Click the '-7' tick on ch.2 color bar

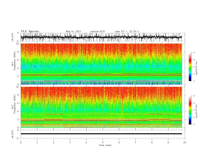tap(194, 124)
